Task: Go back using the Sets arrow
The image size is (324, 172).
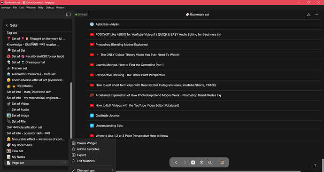Action: point(7,25)
